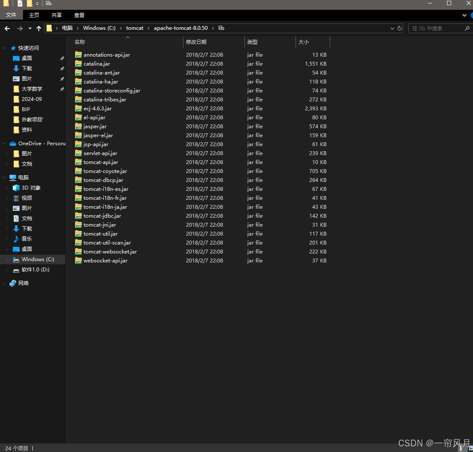The height and width of the screenshot is (452, 473).
Task: Open address bar history dropdown
Action: [392, 28]
